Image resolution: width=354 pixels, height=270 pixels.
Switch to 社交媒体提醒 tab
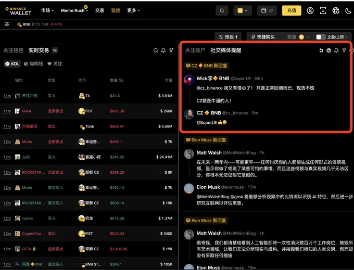point(226,50)
